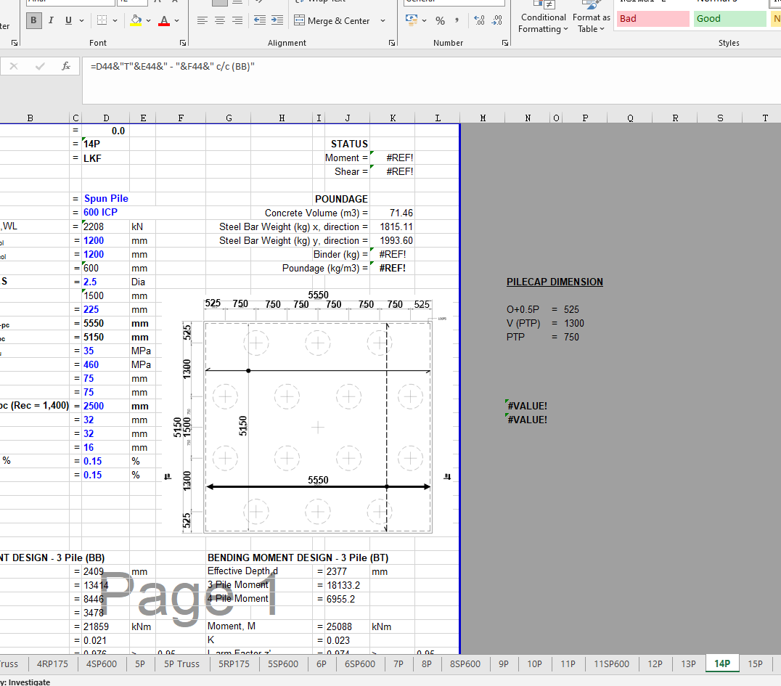Select PILECAP DIMENSION heading
The width and height of the screenshot is (781, 686).
pos(555,282)
